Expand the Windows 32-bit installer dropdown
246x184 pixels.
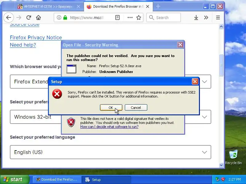204,117
